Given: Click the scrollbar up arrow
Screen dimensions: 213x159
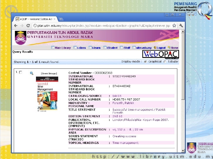Looking at the screenshot, I should (183, 32).
